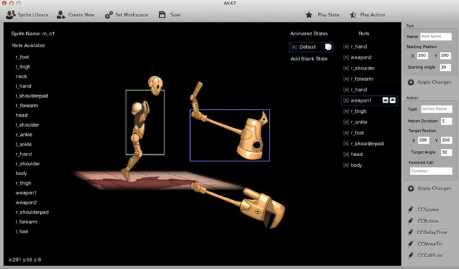Click the Starting Angle field
This screenshot has width=459, height=269.
point(445,67)
